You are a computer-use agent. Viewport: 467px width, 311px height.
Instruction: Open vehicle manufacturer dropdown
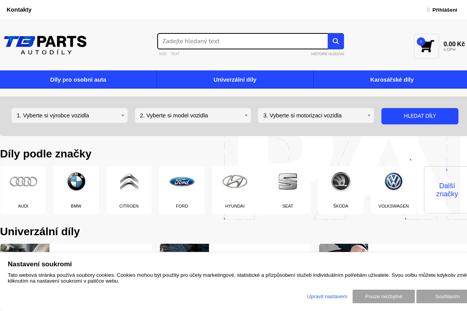click(70, 115)
